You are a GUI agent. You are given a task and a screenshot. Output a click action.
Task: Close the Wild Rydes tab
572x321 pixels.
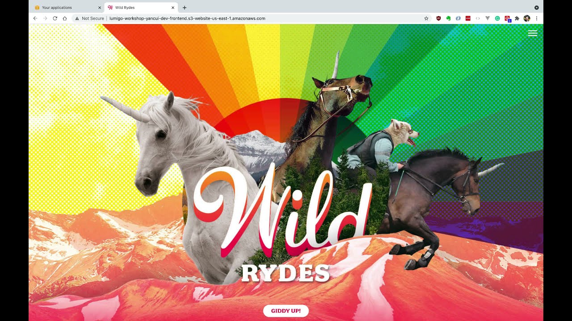[x=173, y=8]
